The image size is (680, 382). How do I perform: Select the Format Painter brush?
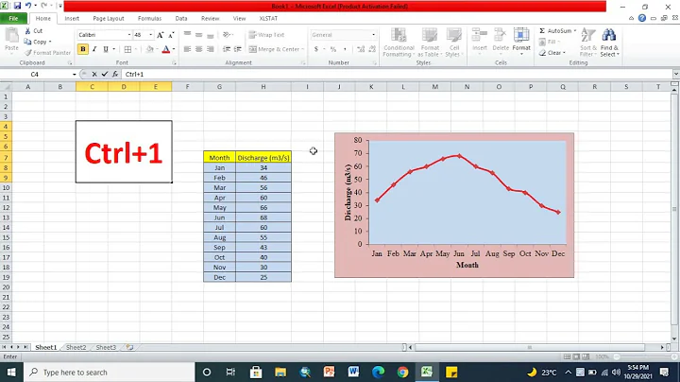(28, 53)
